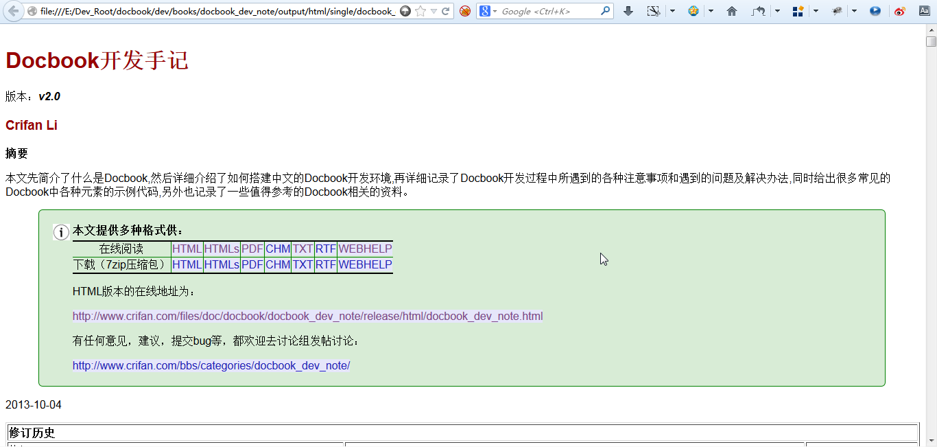Download the CHM 7zip package link
The width and height of the screenshot is (937, 447).
[x=278, y=264]
